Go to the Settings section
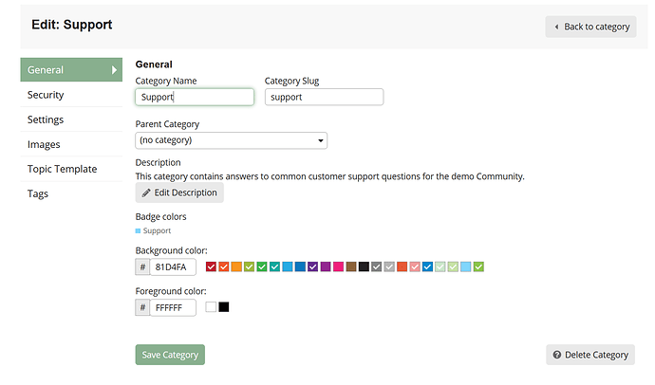This screenshot has width=655, height=385. [71, 119]
